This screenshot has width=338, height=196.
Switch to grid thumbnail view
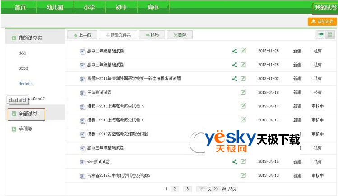coord(330,35)
